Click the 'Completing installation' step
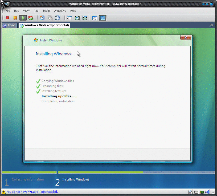Screen dimensions: 217x196 point(58,101)
